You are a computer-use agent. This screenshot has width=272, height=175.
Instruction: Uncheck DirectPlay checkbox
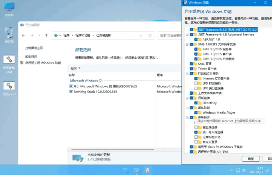pos(196,103)
